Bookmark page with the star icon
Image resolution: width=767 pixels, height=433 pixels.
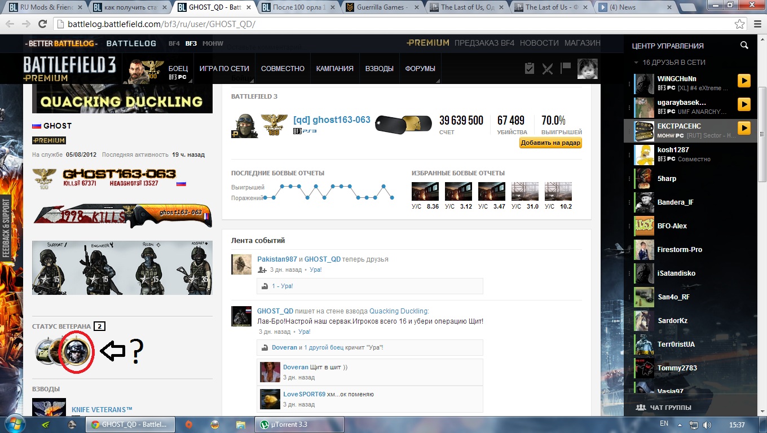[739, 24]
